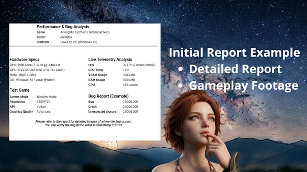Click the OS Windows 10 / Linux (Proton) line
This screenshot has width=307, height=172.
(33, 79)
